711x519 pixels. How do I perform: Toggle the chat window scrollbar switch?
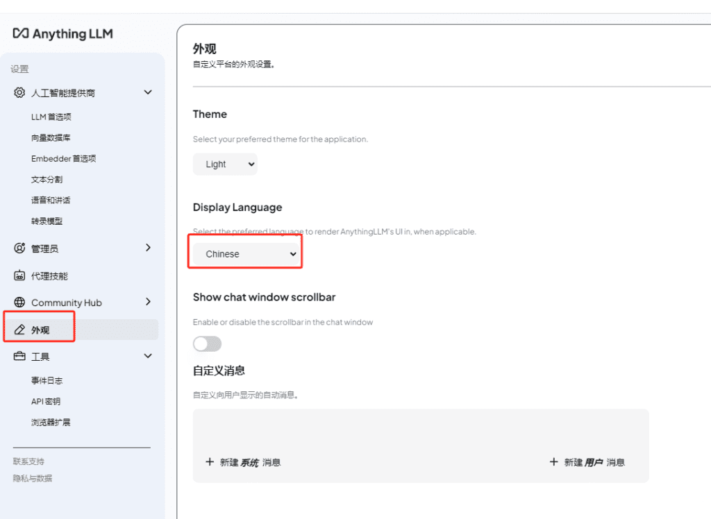pos(207,343)
